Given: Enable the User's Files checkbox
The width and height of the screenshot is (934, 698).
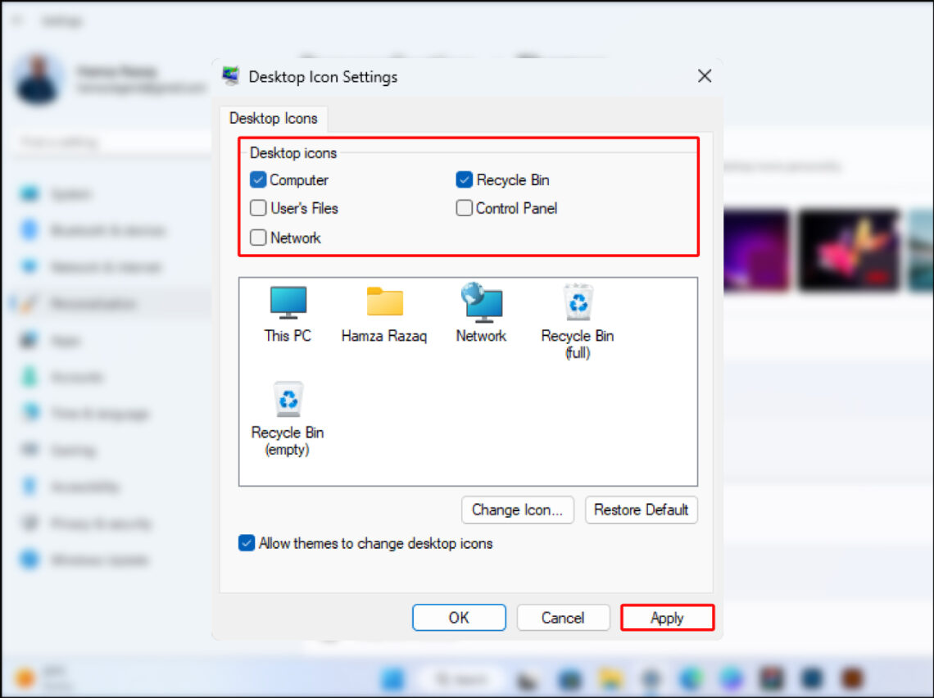Looking at the screenshot, I should pyautogui.click(x=257, y=208).
